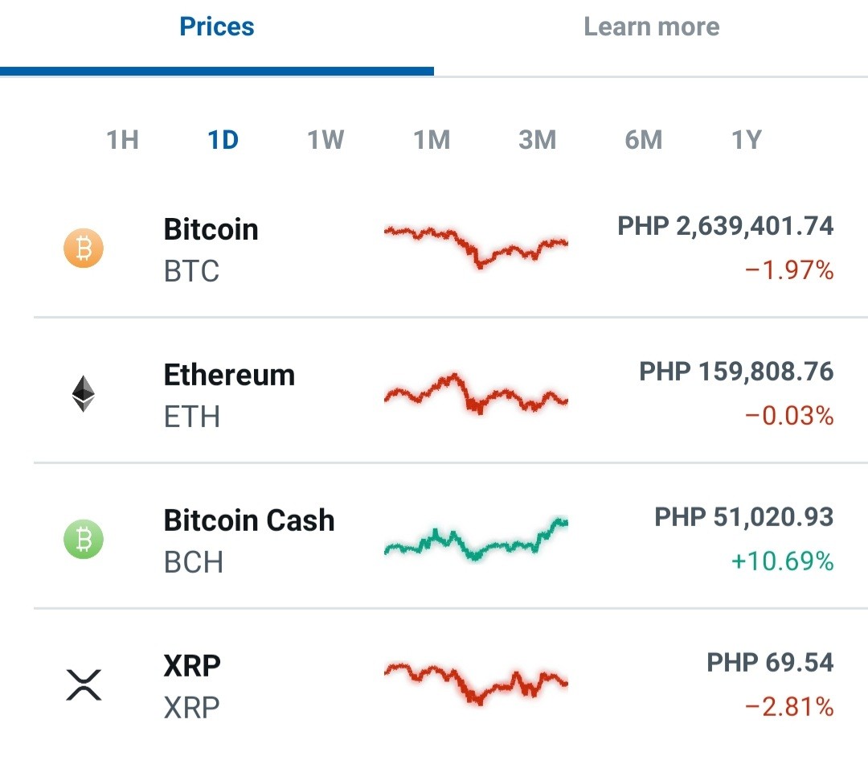Pick the 1Y time range
The width and height of the screenshot is (868, 777).
(747, 140)
